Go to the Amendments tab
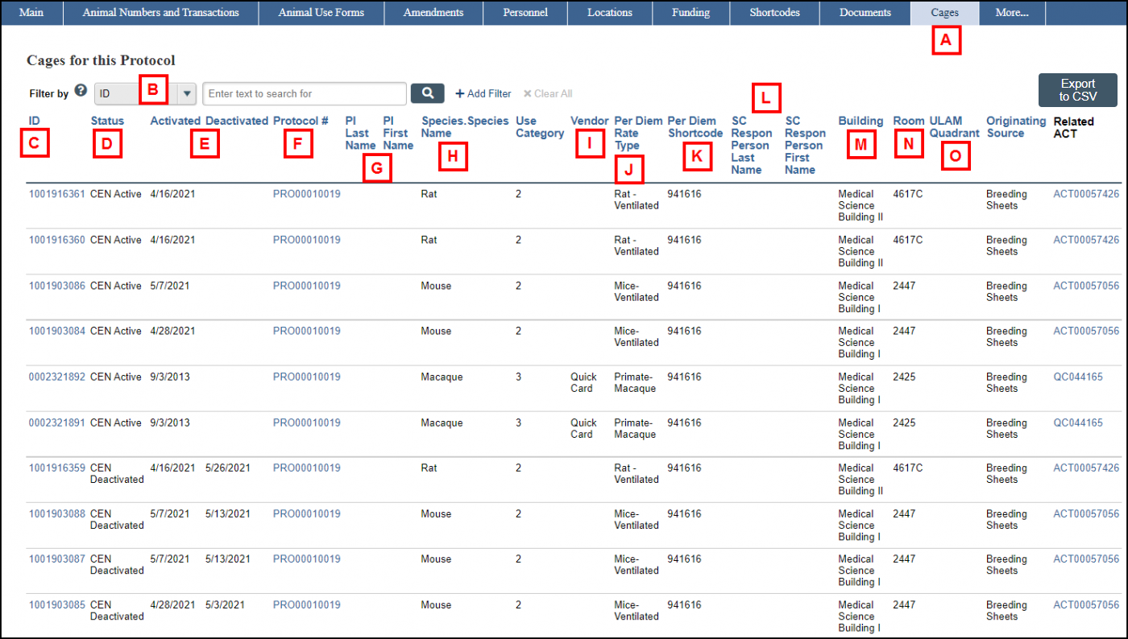This screenshot has width=1128, height=639. click(x=433, y=13)
